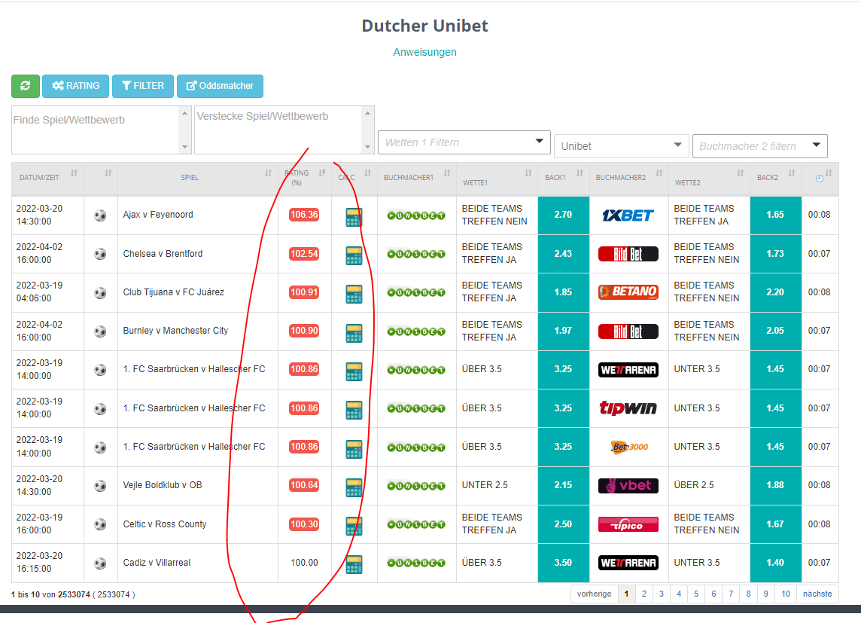The image size is (861, 623).
Task: Click the clock column header icon
Action: pos(820,178)
